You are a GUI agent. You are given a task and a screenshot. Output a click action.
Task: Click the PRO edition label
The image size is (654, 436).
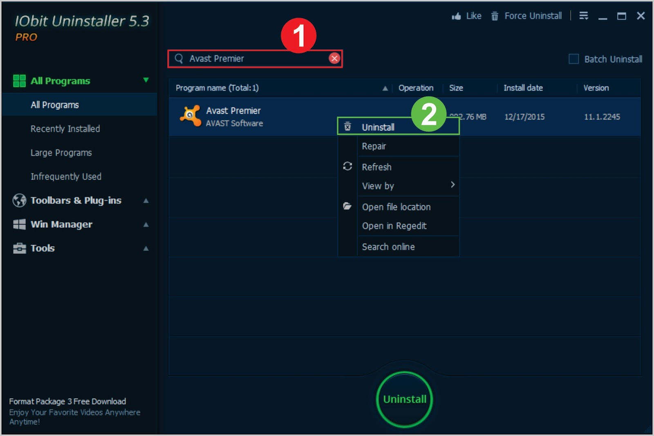[x=26, y=37]
